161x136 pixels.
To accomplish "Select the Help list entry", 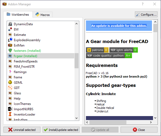I will [41, 99].
